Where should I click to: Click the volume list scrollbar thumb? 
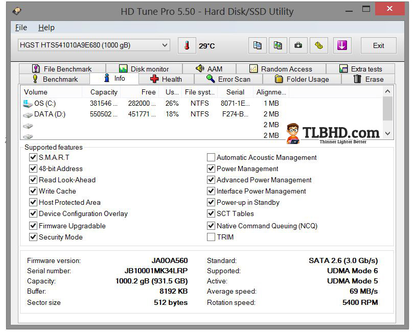click(x=388, y=108)
